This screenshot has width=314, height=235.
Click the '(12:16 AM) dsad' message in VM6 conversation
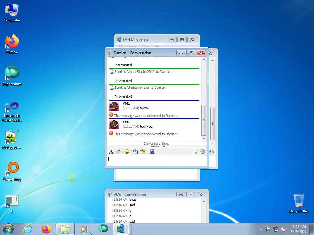pyautogui.click(x=124, y=200)
